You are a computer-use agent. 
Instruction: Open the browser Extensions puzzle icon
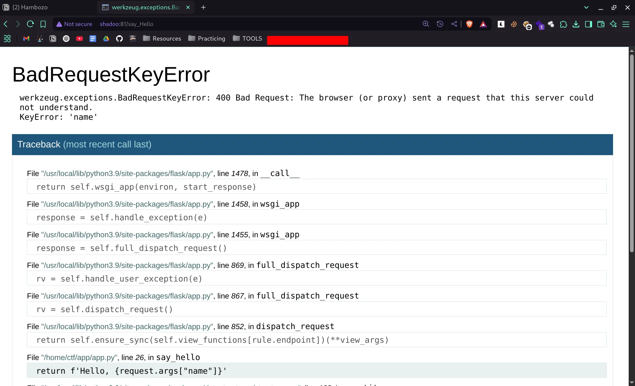pyautogui.click(x=563, y=24)
